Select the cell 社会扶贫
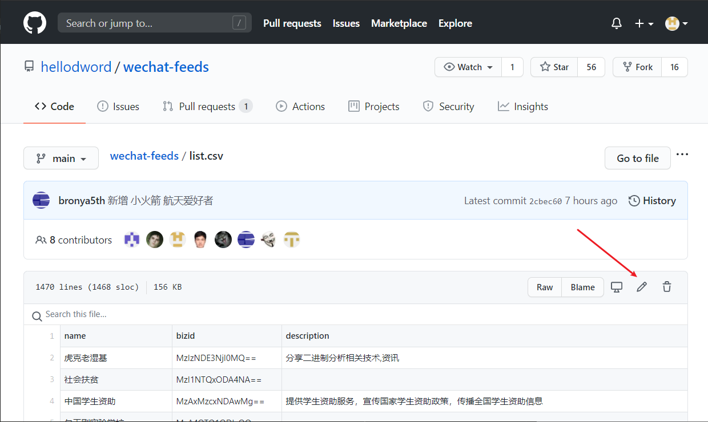 point(116,380)
